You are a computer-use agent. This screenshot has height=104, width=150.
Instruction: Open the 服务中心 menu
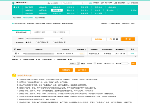110,10
